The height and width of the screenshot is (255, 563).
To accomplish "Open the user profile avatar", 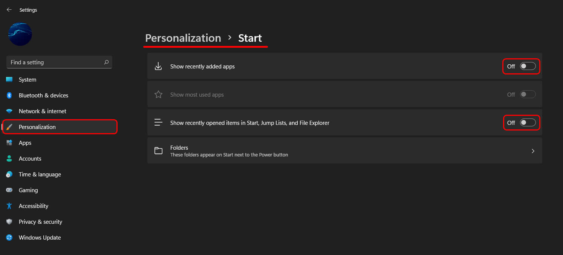I will point(20,34).
